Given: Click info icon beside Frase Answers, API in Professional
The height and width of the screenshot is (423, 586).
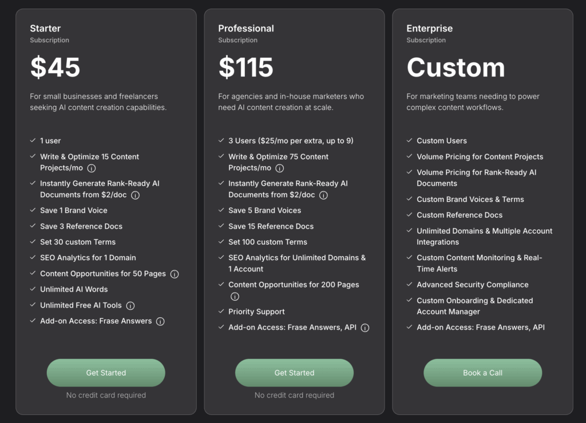Looking at the screenshot, I should (365, 328).
